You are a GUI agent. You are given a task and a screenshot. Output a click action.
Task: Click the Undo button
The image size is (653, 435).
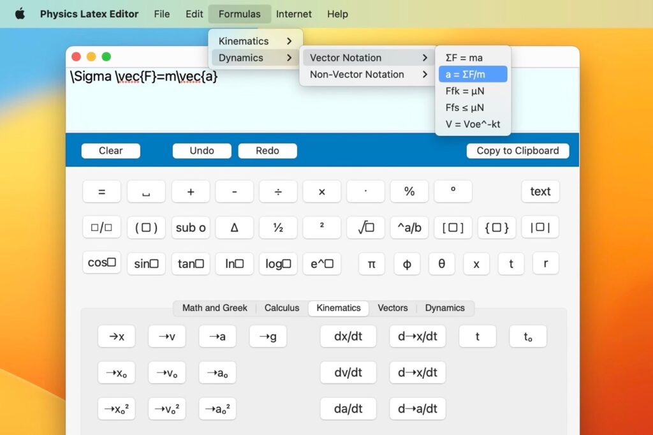pos(202,151)
